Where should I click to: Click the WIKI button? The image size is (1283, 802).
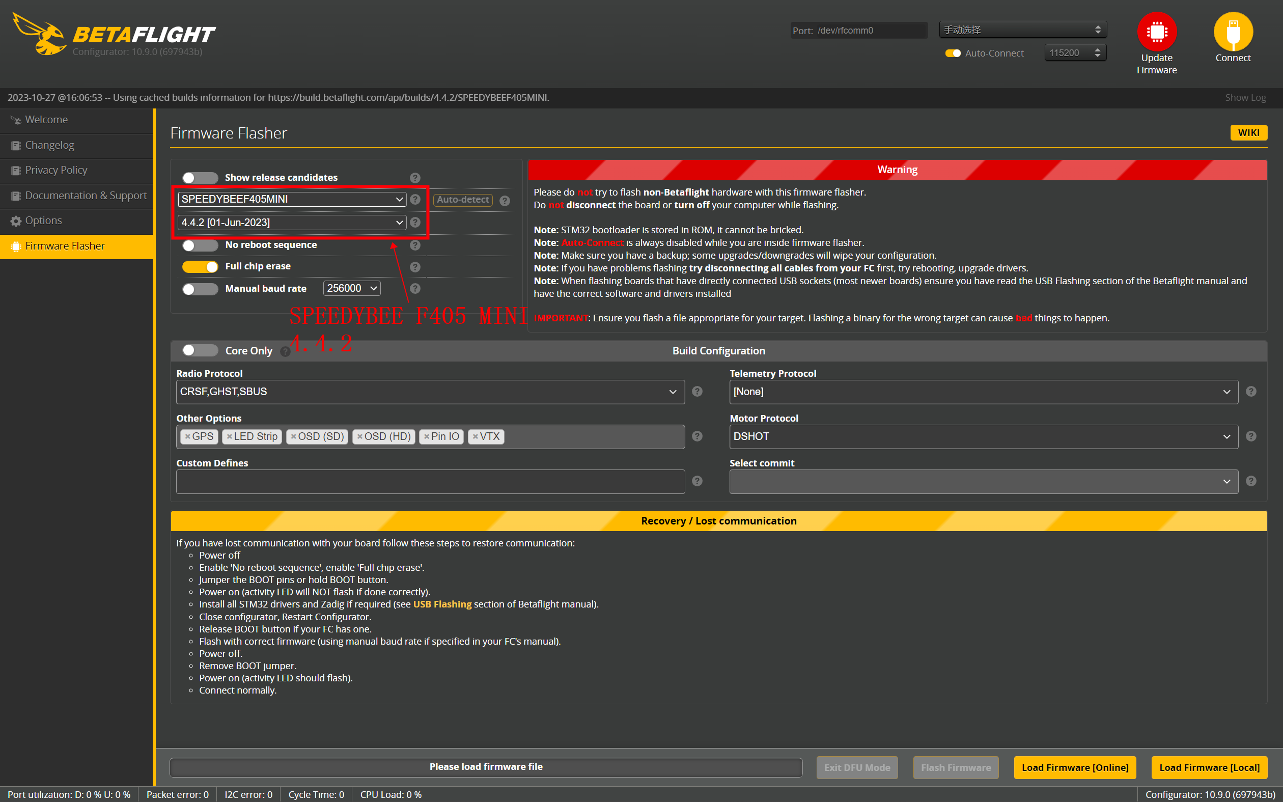[1248, 132]
